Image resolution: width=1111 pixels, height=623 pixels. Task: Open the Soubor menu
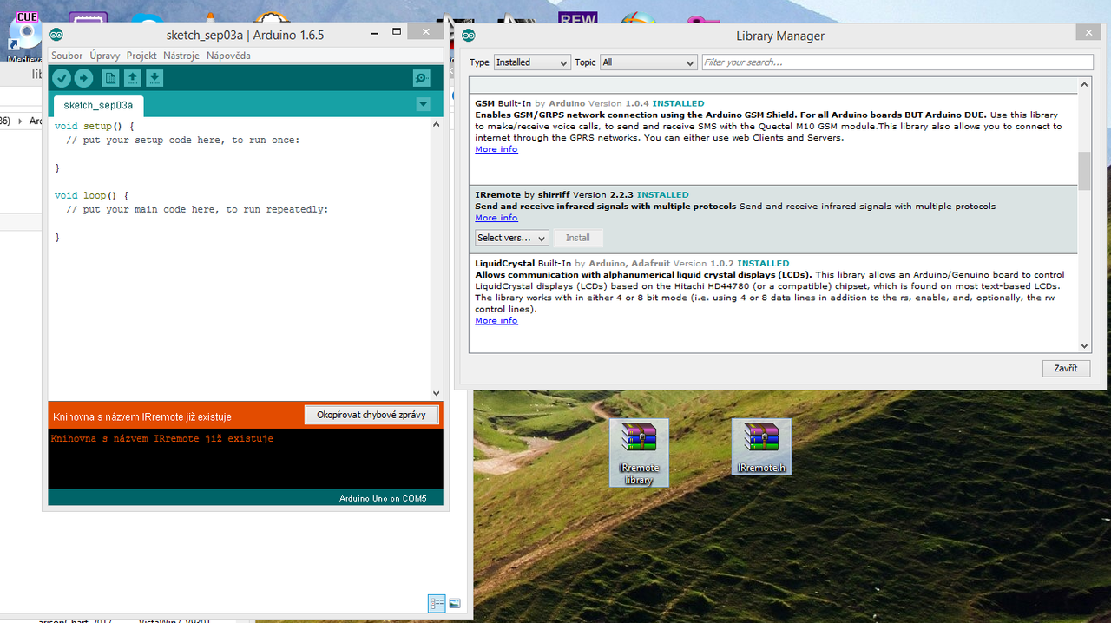point(67,56)
